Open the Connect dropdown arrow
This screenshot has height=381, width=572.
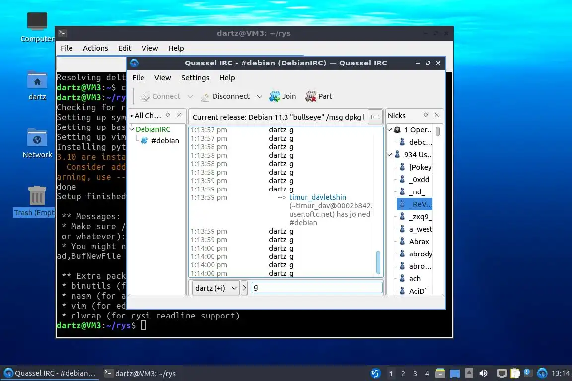[x=190, y=97]
